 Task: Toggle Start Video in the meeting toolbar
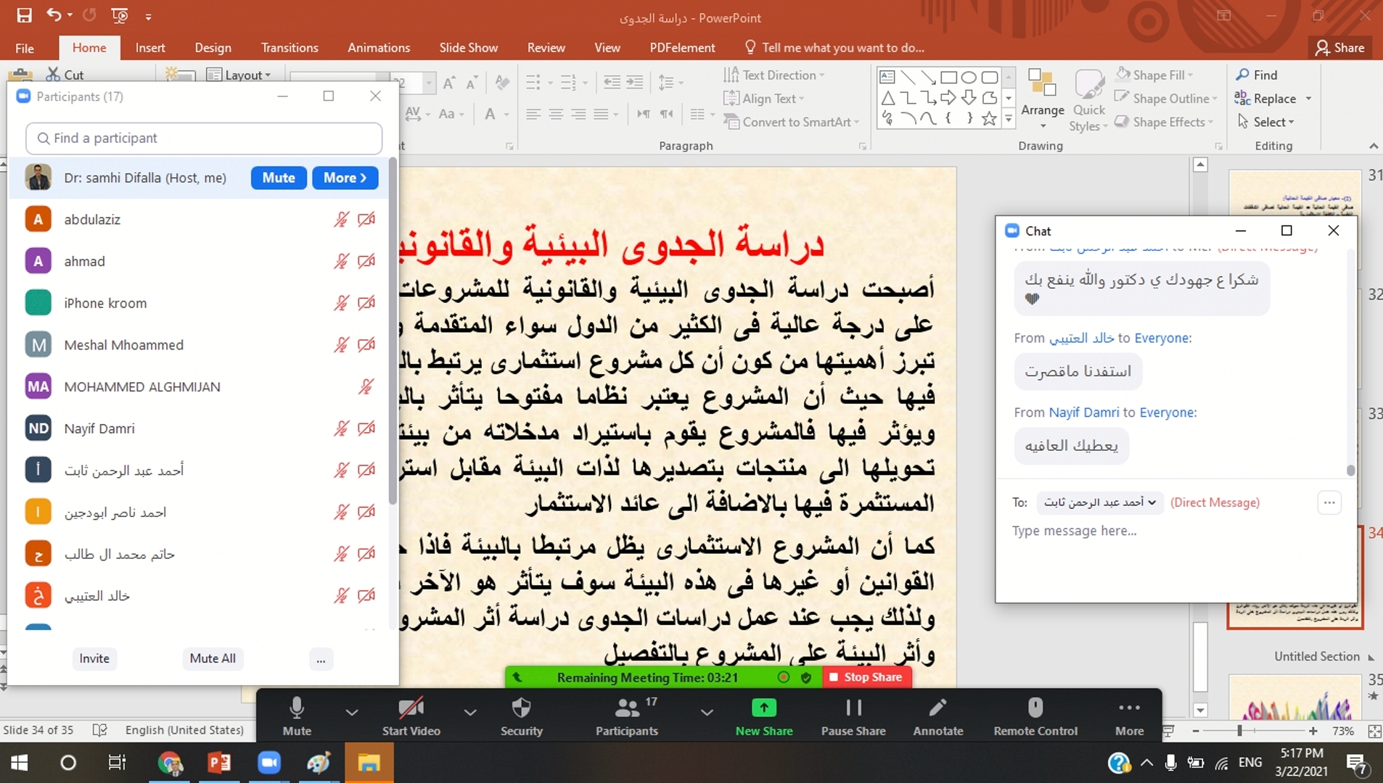(411, 708)
